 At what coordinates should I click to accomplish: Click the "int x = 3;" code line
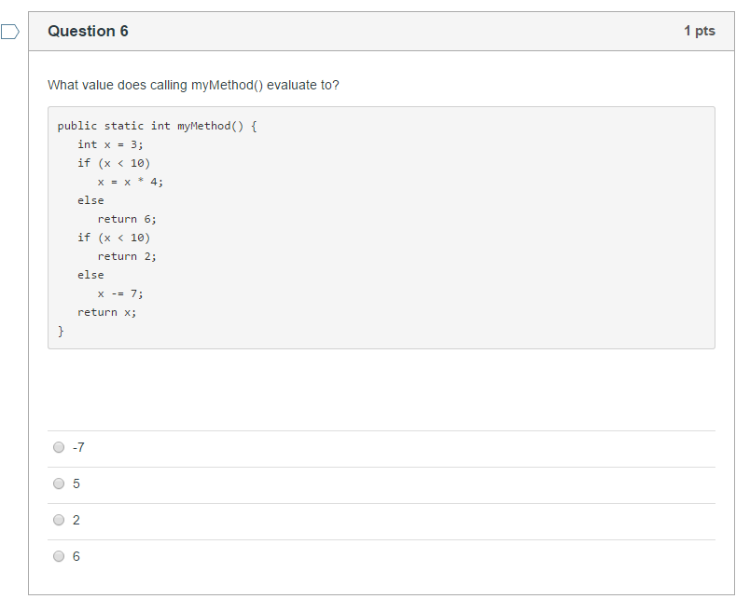(x=110, y=144)
